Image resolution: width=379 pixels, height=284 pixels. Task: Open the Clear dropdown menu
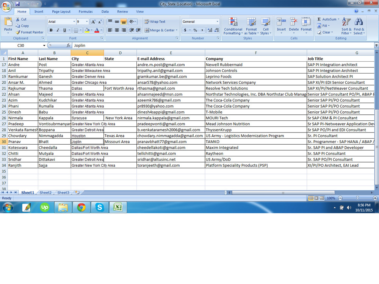325,32
